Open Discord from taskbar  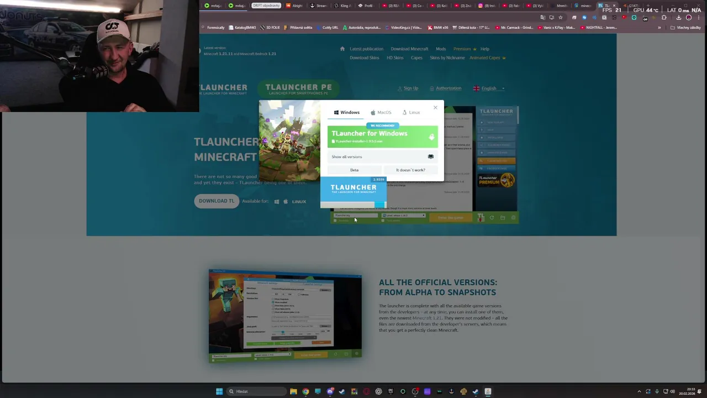click(330, 391)
